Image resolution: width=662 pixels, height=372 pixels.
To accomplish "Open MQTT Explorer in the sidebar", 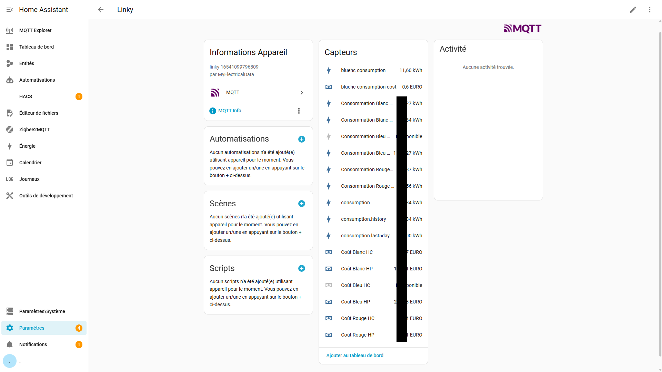I will click(x=35, y=30).
